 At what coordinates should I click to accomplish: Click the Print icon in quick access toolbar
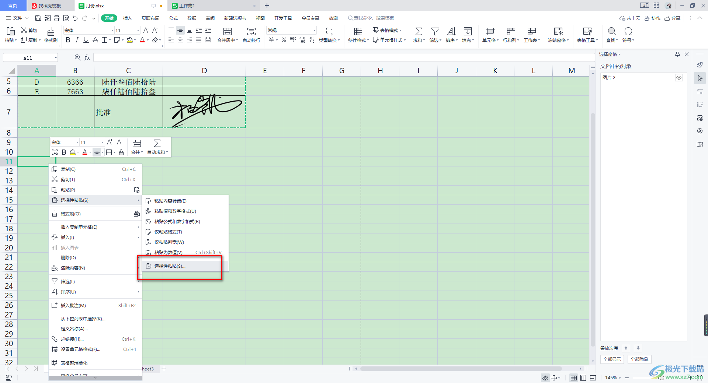56,18
